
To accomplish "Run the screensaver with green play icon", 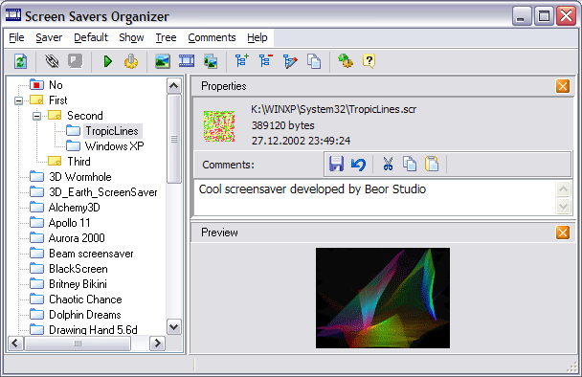I will [107, 61].
